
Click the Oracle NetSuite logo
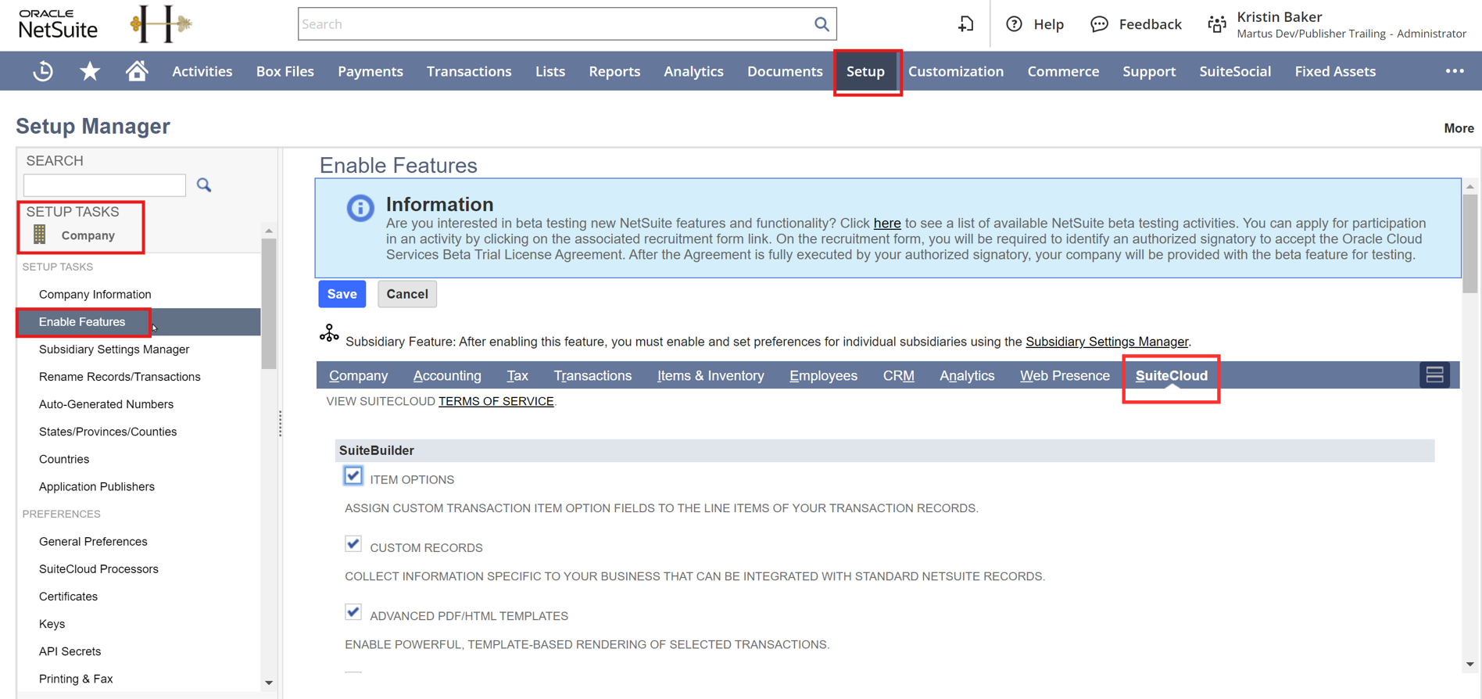click(x=58, y=24)
